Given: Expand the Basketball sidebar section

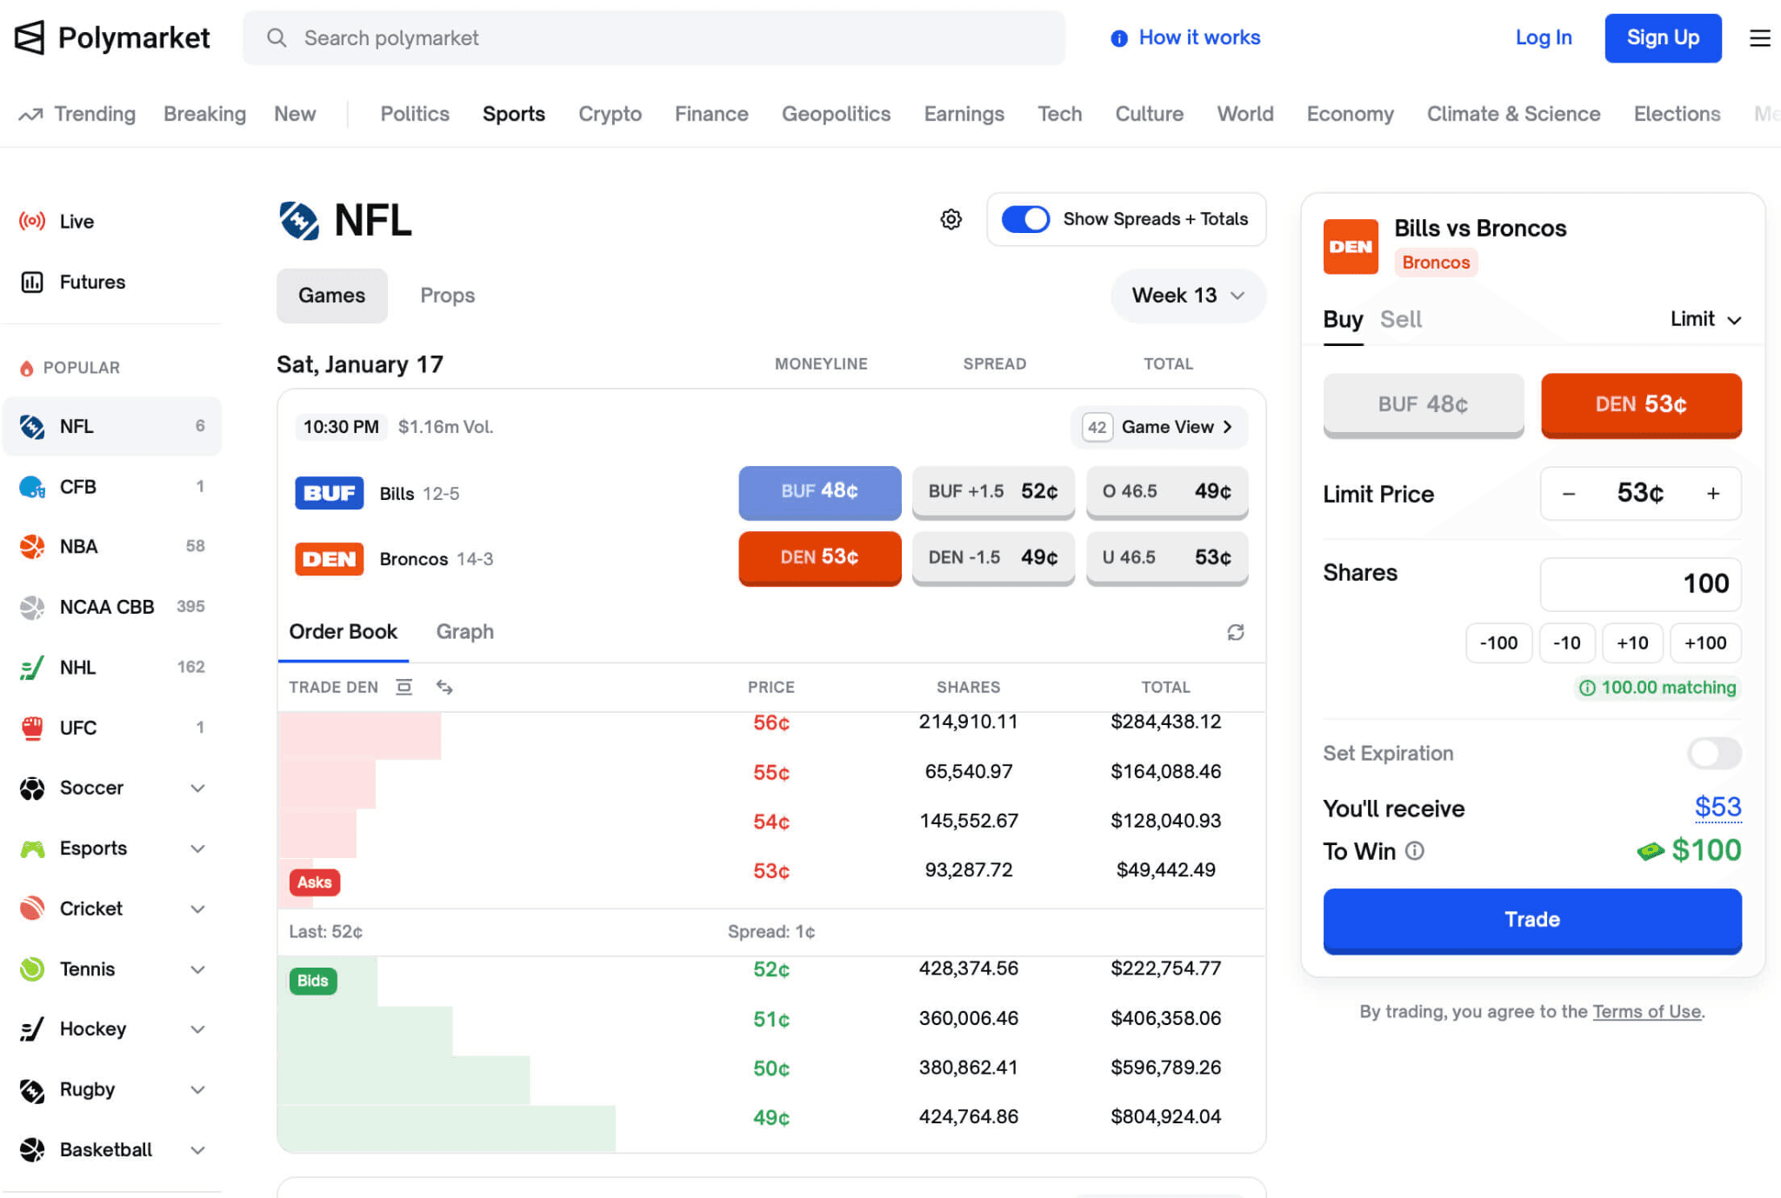Looking at the screenshot, I should pyautogui.click(x=197, y=1150).
